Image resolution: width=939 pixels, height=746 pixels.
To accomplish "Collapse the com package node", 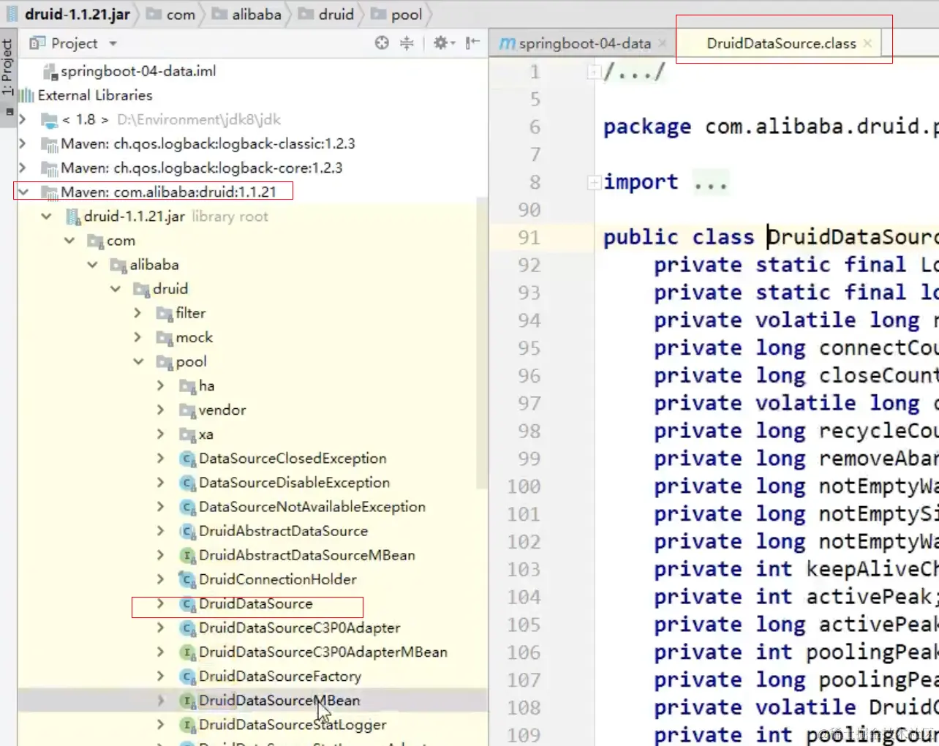I will click(69, 241).
